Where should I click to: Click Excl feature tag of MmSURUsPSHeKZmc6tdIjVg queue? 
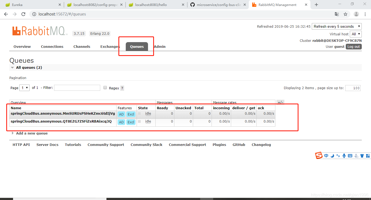coord(131,114)
